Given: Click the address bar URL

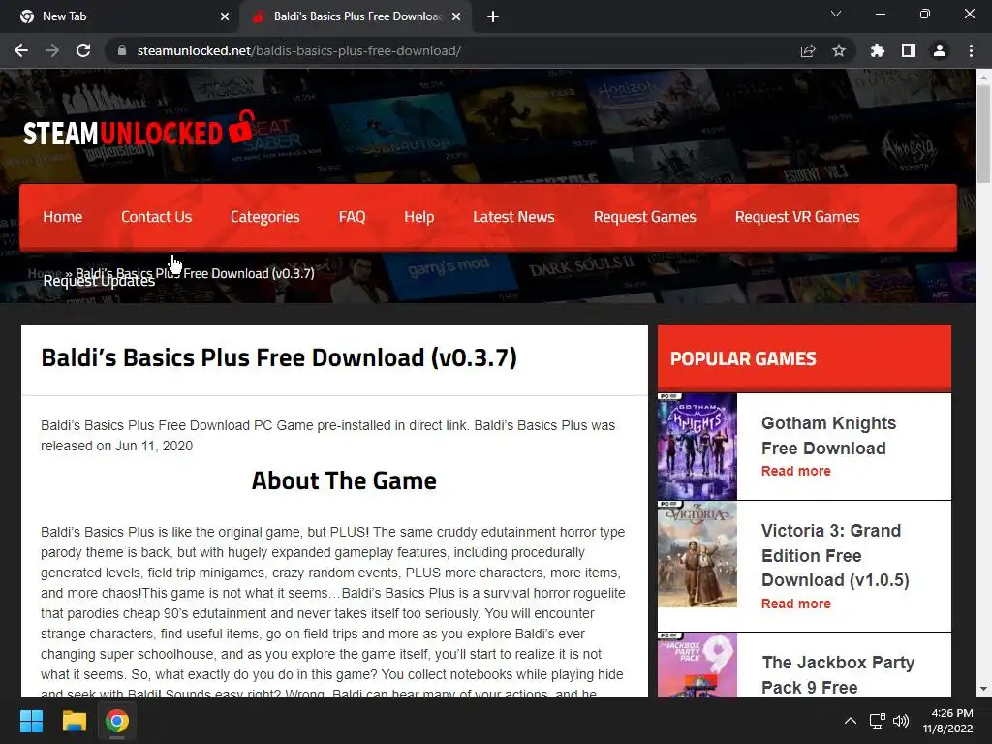Looking at the screenshot, I should (298, 50).
